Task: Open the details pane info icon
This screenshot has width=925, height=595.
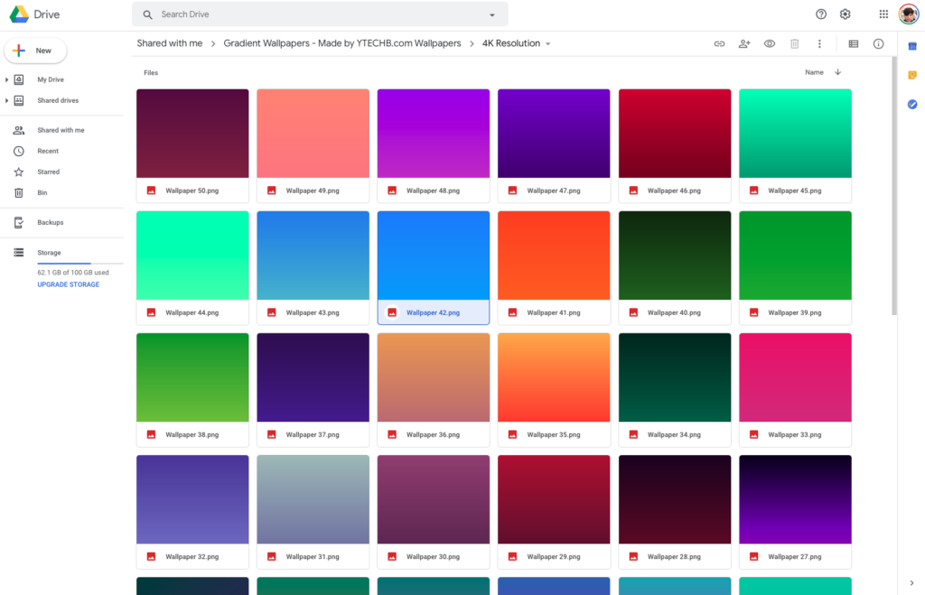Action: pos(878,42)
